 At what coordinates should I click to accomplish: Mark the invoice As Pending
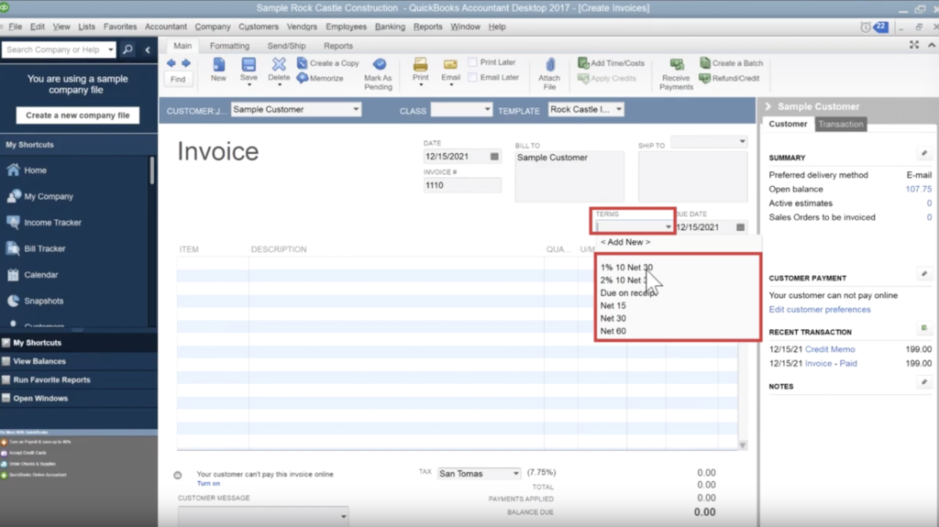tap(378, 74)
